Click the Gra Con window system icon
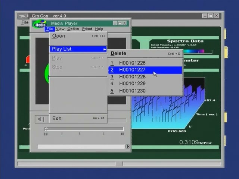Viewport: 239px width, 179px height. (23, 16)
